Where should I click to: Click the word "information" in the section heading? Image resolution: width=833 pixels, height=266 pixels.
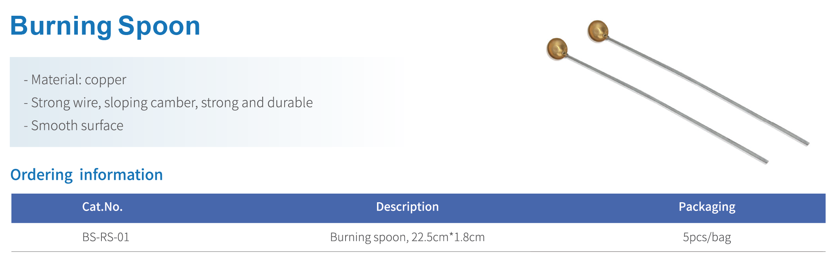[121, 175]
